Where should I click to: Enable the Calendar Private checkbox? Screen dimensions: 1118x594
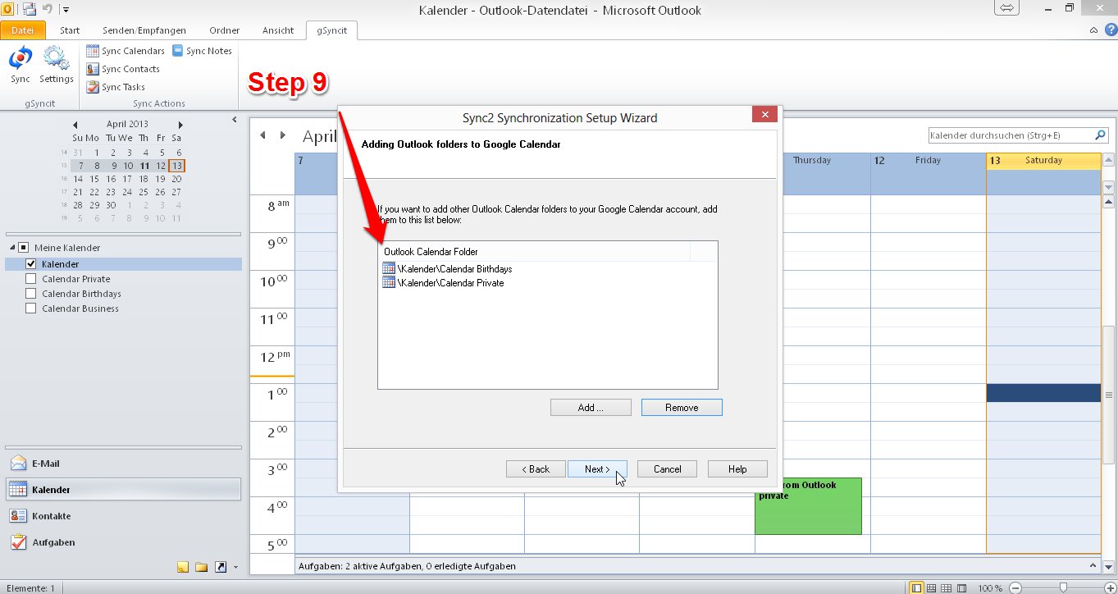31,279
